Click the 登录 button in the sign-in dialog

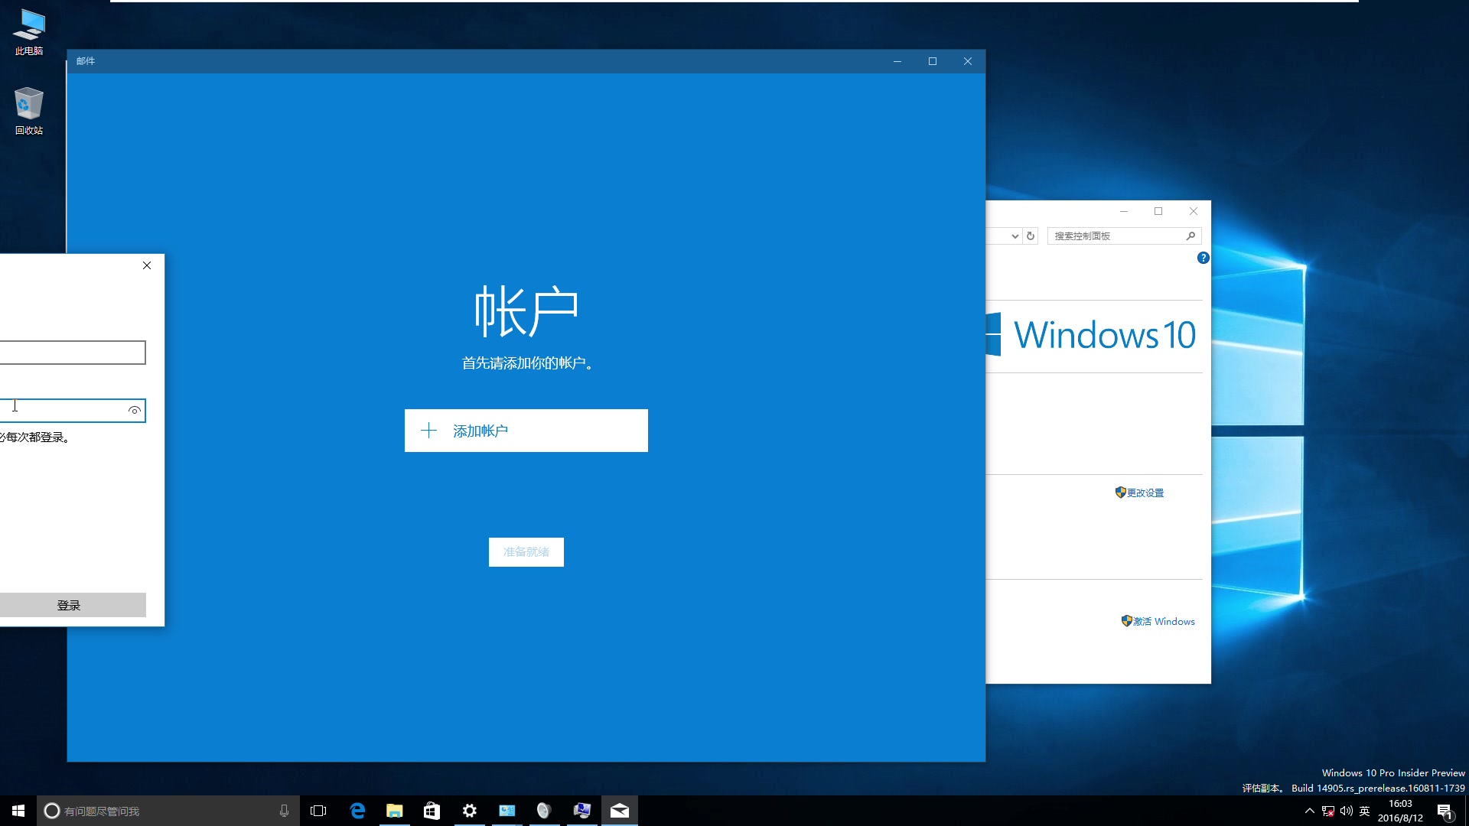(72, 605)
